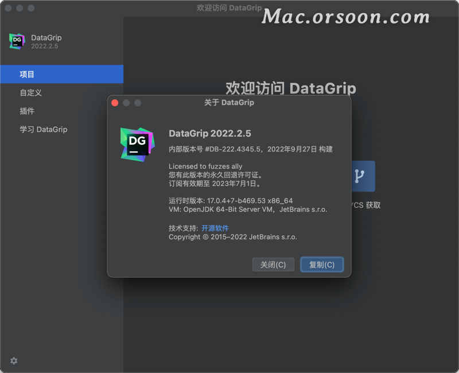
Task: Click the VCS branch icon button
Action: pos(363,176)
